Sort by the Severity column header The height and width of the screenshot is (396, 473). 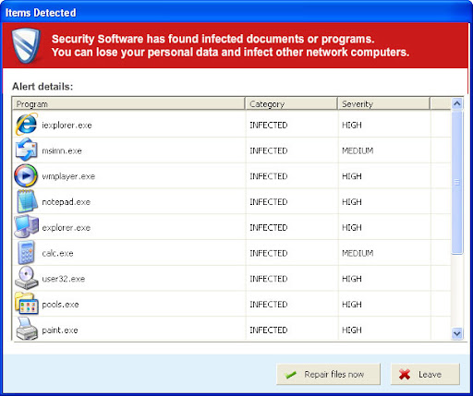(x=383, y=103)
